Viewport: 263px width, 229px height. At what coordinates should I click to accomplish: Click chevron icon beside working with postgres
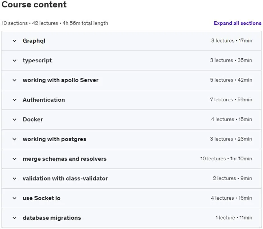click(14, 139)
